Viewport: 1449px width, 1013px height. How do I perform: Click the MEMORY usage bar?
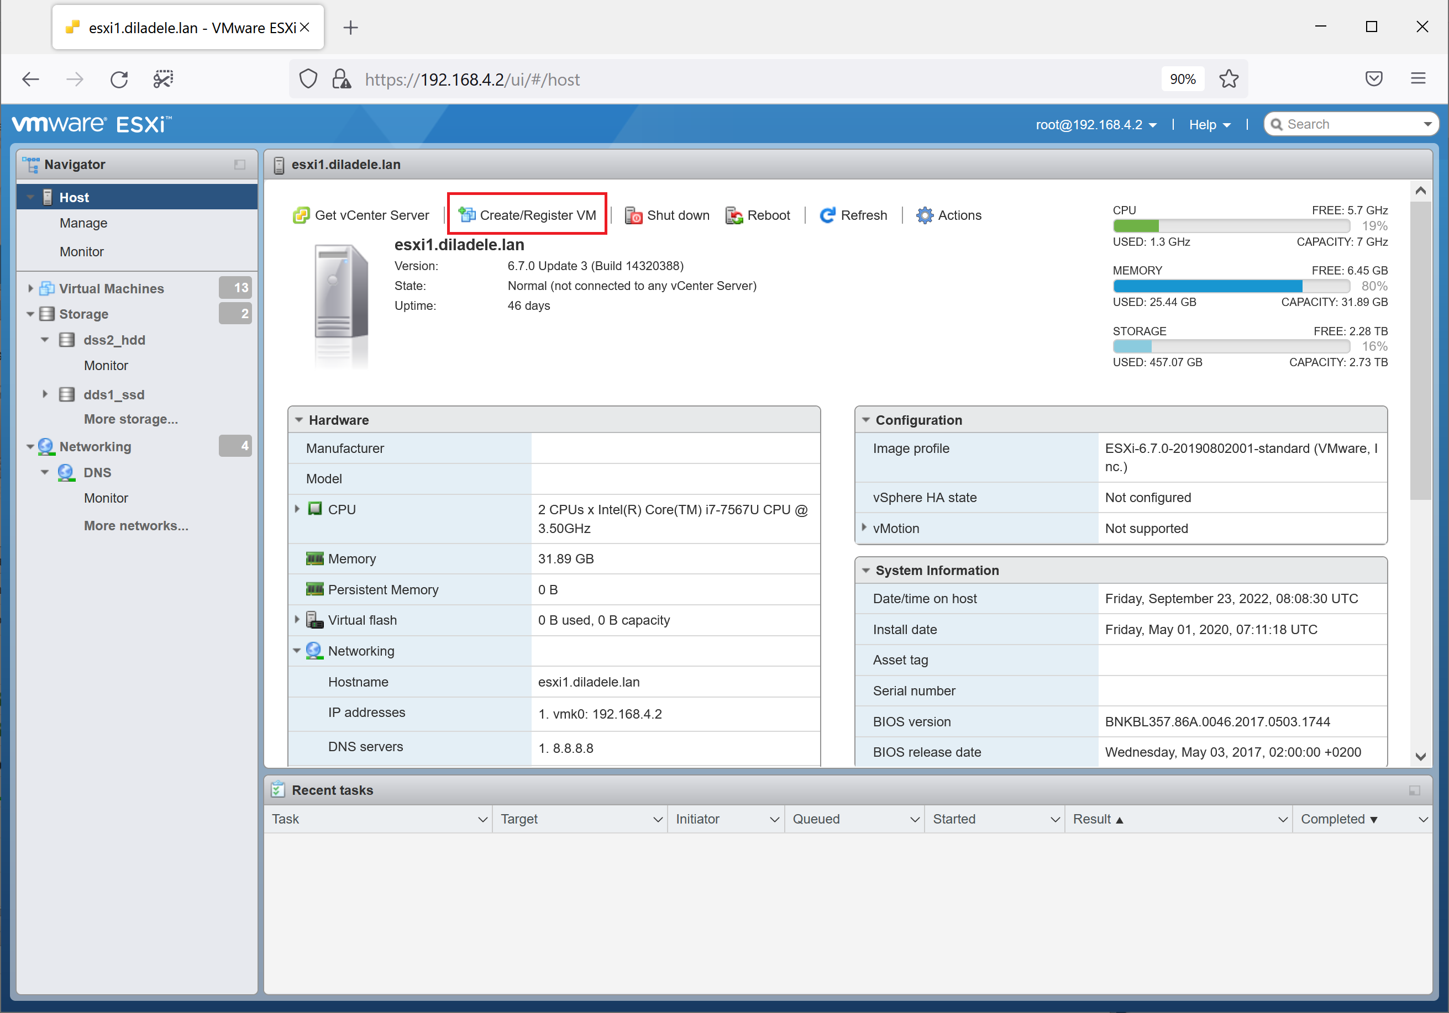point(1231,286)
